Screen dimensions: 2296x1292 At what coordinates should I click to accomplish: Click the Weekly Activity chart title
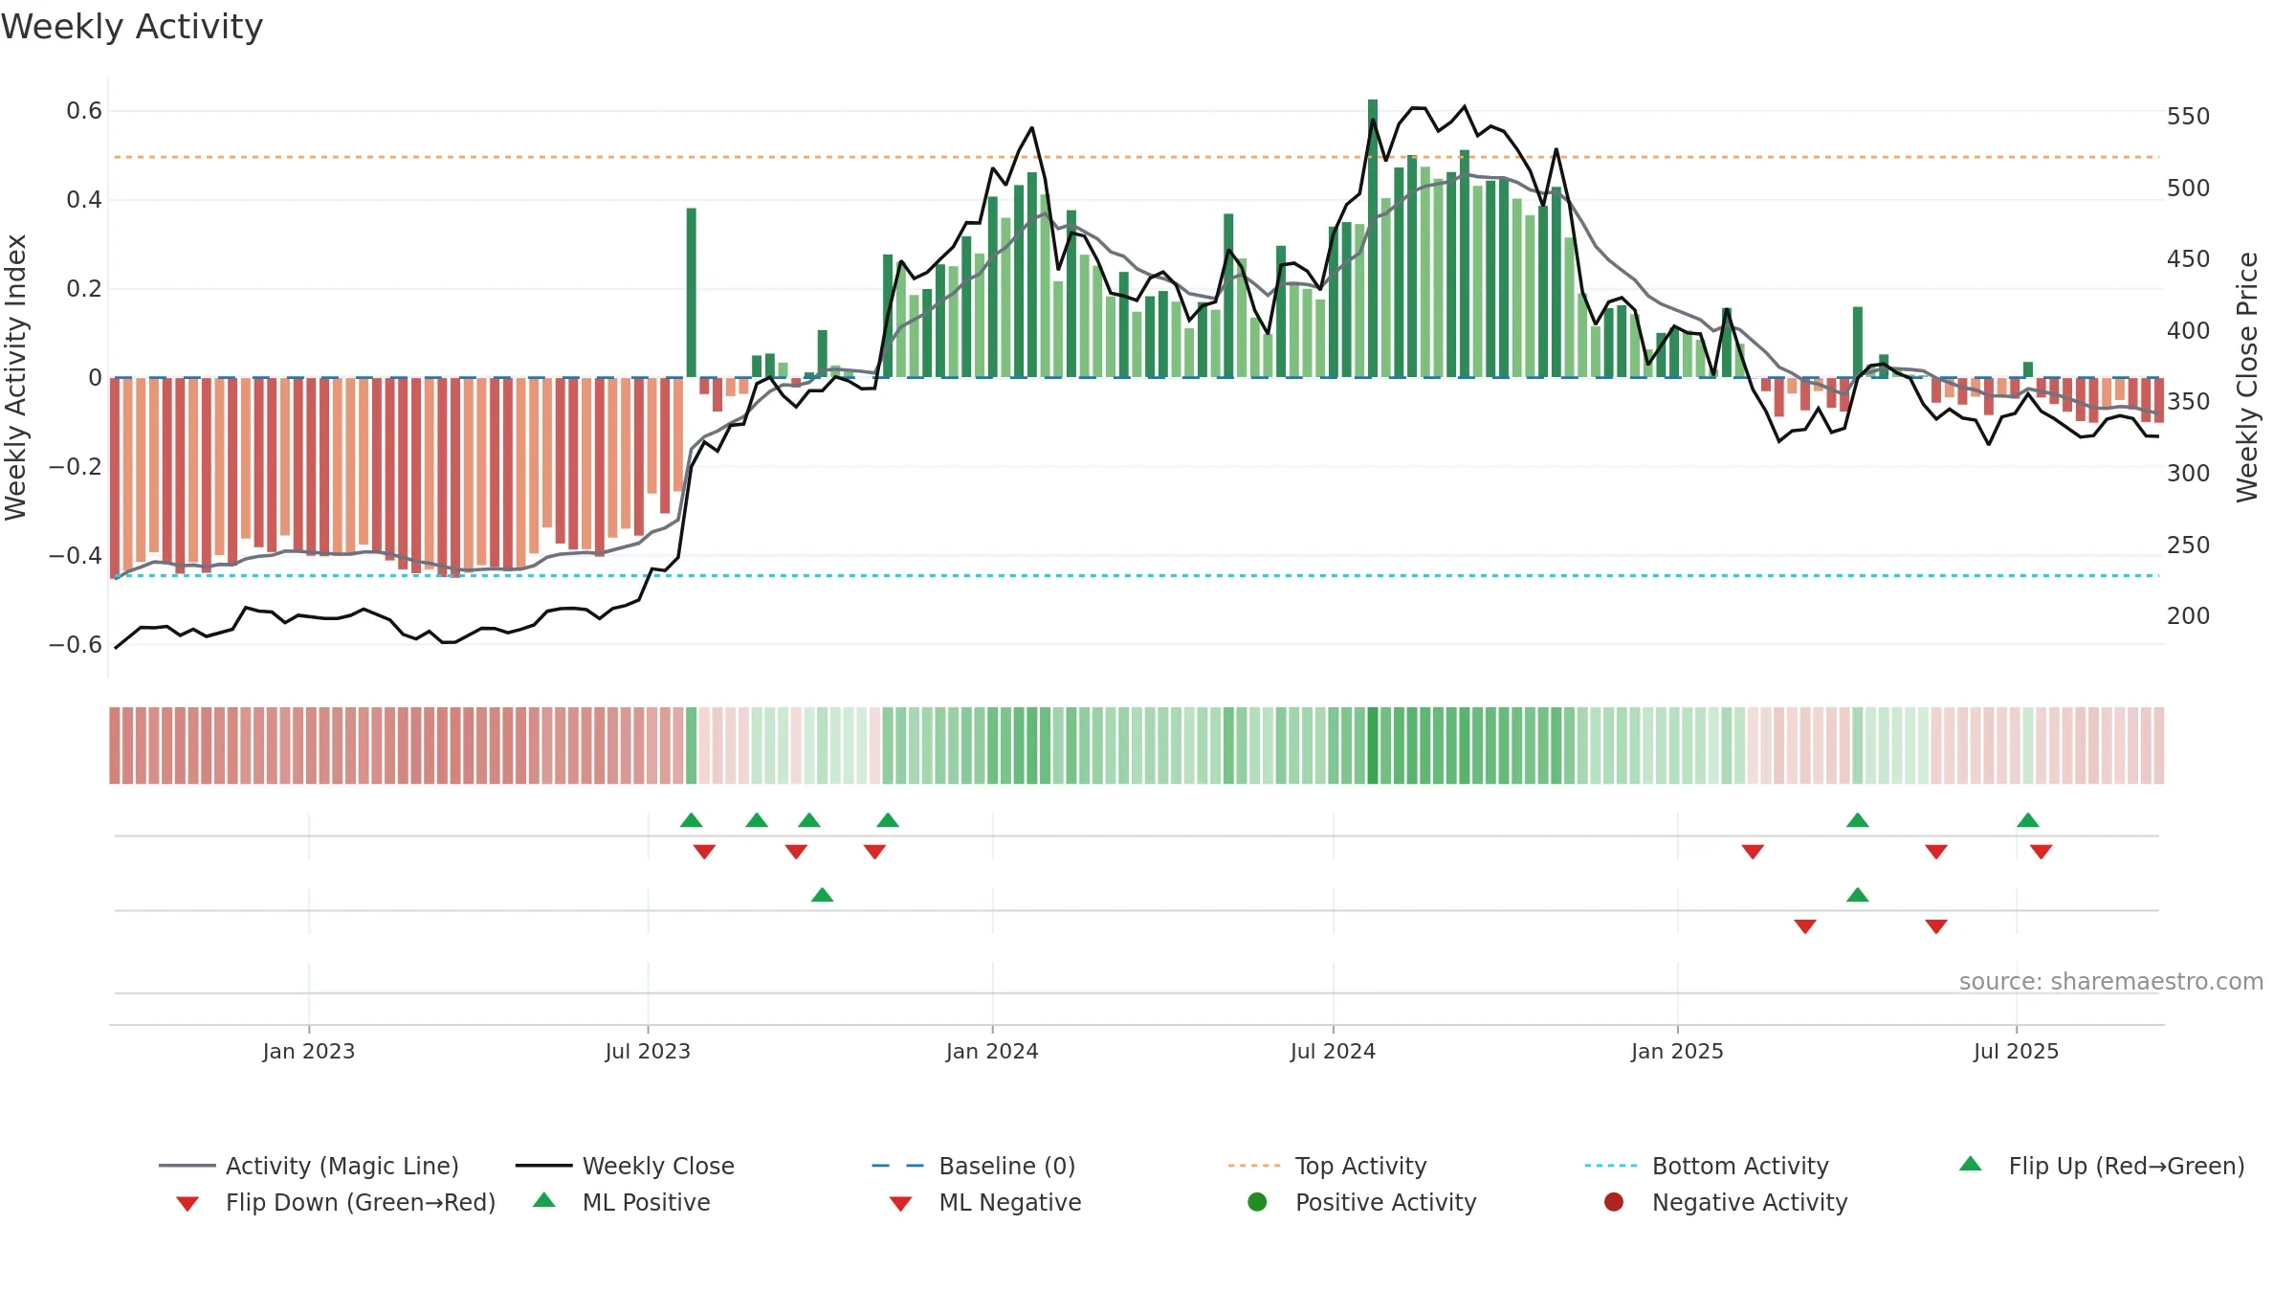(x=131, y=27)
